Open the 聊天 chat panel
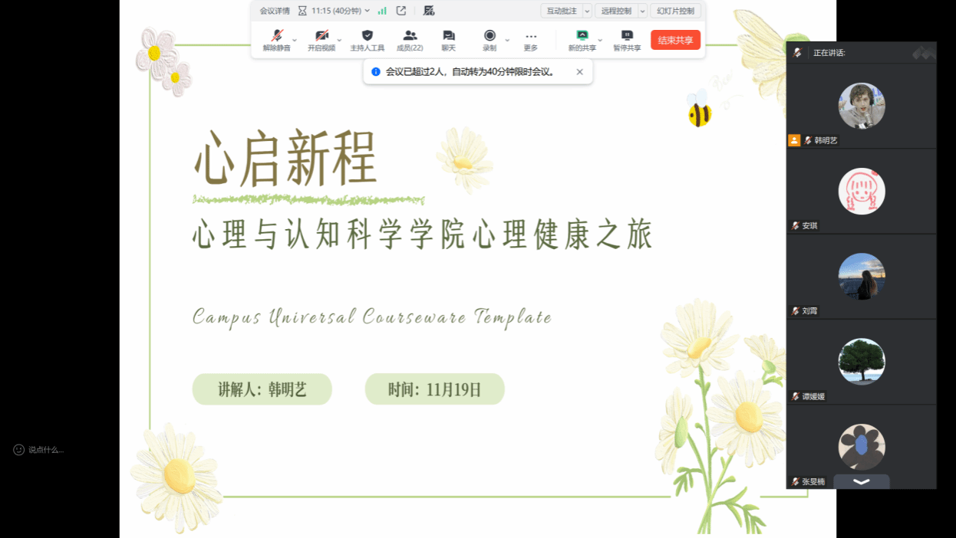The width and height of the screenshot is (956, 538). coord(448,37)
